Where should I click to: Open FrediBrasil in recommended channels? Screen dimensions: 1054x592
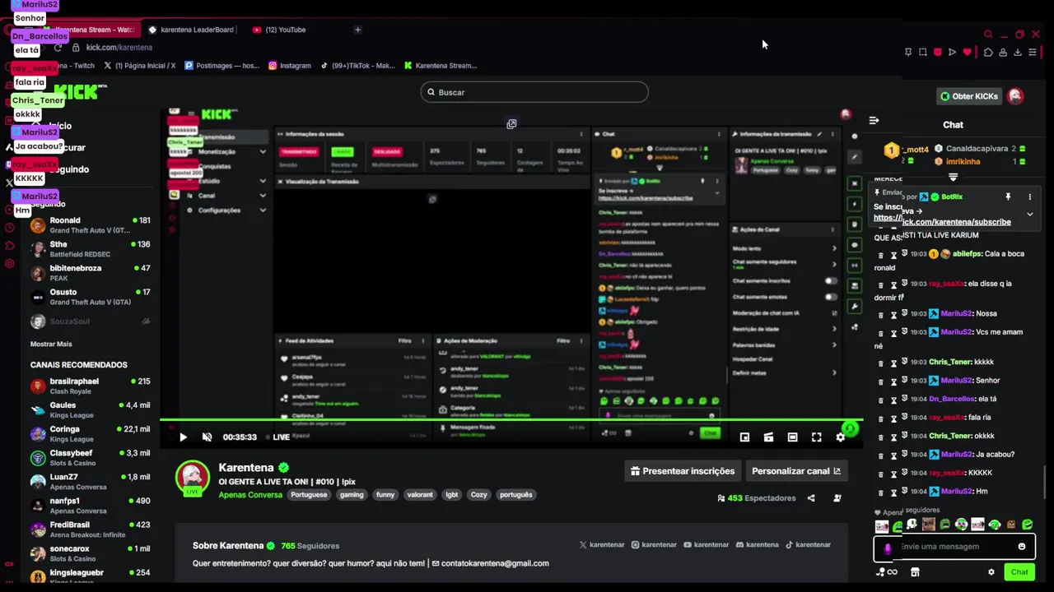click(91, 529)
